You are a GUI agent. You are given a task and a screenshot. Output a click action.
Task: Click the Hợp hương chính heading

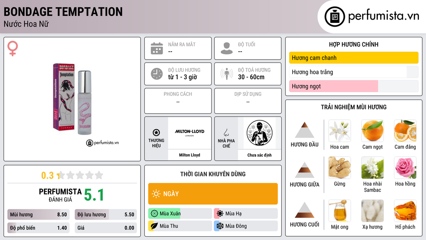tap(354, 44)
